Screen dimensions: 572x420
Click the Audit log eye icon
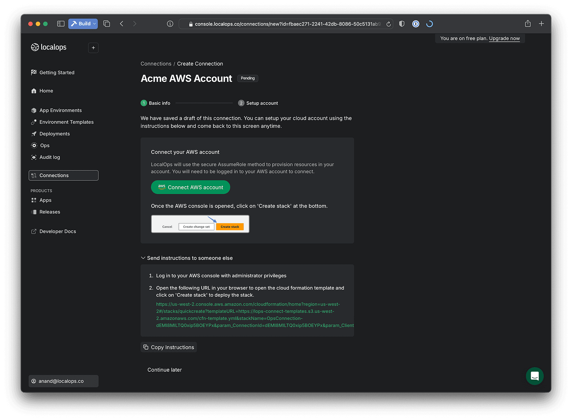(34, 157)
